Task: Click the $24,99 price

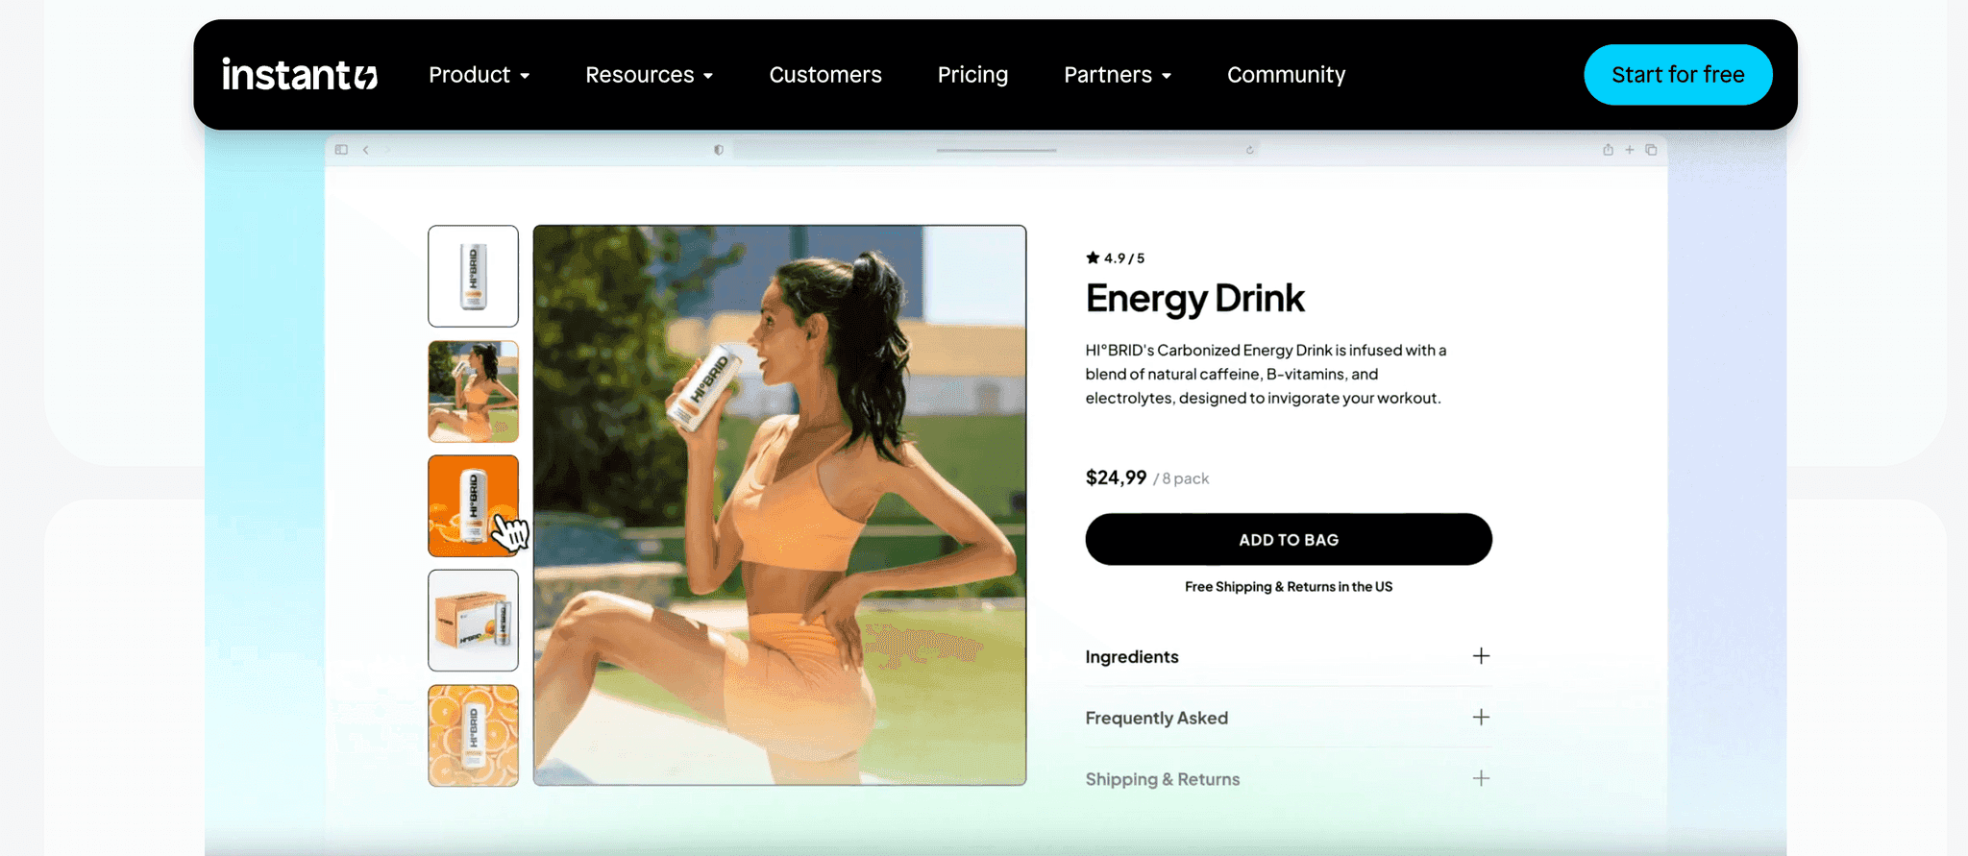Action: [1116, 477]
